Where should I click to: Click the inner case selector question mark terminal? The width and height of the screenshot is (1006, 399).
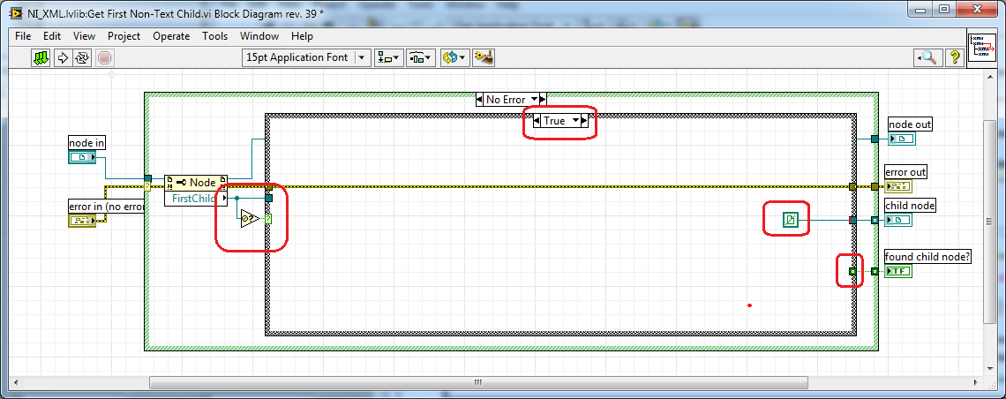[269, 219]
